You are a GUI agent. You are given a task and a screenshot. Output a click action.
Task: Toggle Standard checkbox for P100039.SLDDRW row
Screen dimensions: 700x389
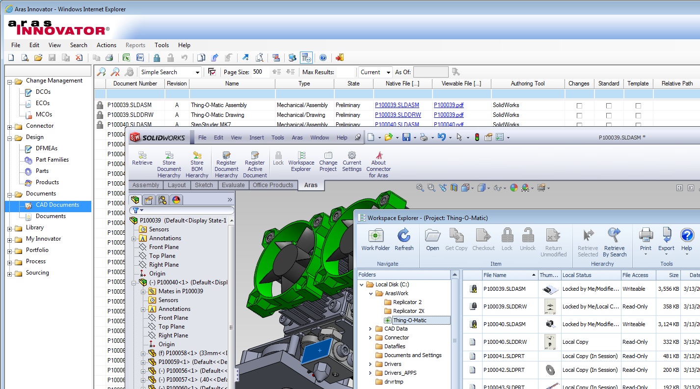coord(609,115)
